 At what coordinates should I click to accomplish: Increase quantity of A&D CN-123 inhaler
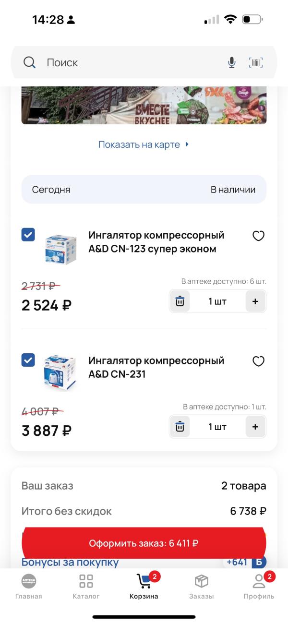(255, 301)
